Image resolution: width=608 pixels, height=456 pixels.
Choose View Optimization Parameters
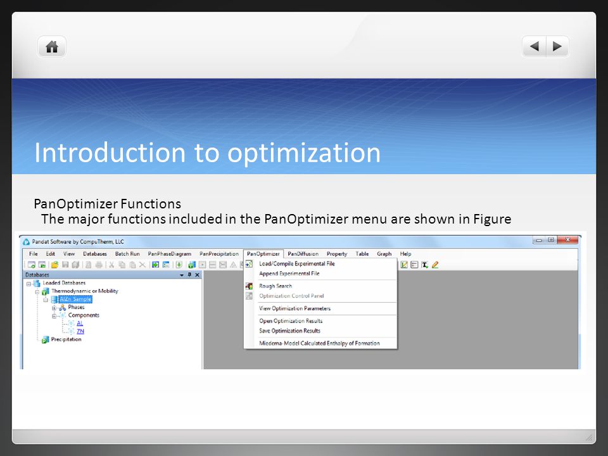pyautogui.click(x=320, y=308)
